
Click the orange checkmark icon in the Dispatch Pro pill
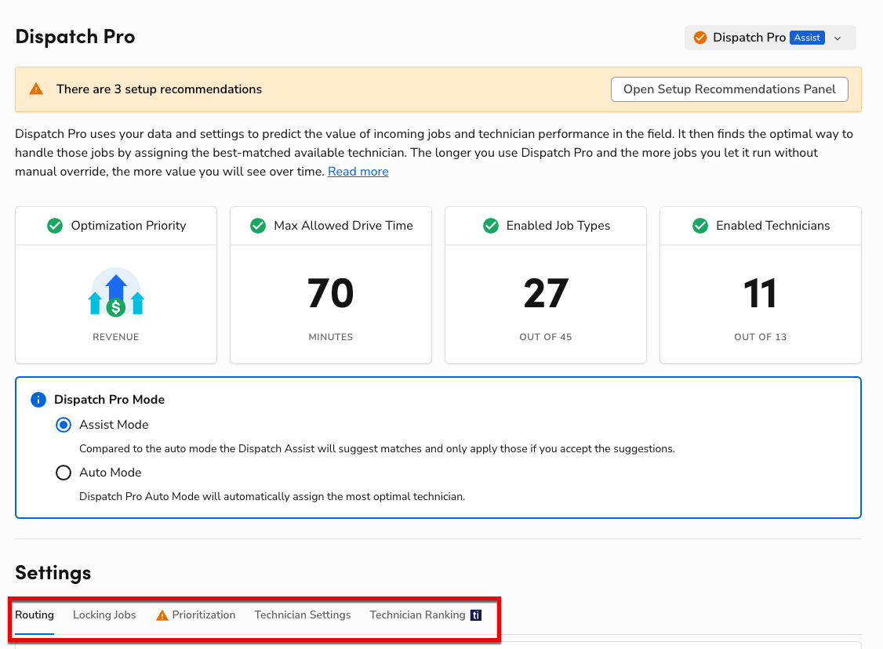tap(699, 37)
